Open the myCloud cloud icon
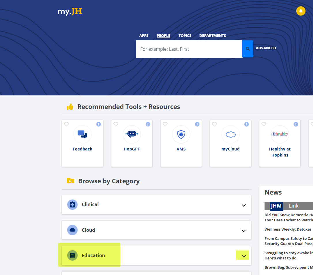 230,134
